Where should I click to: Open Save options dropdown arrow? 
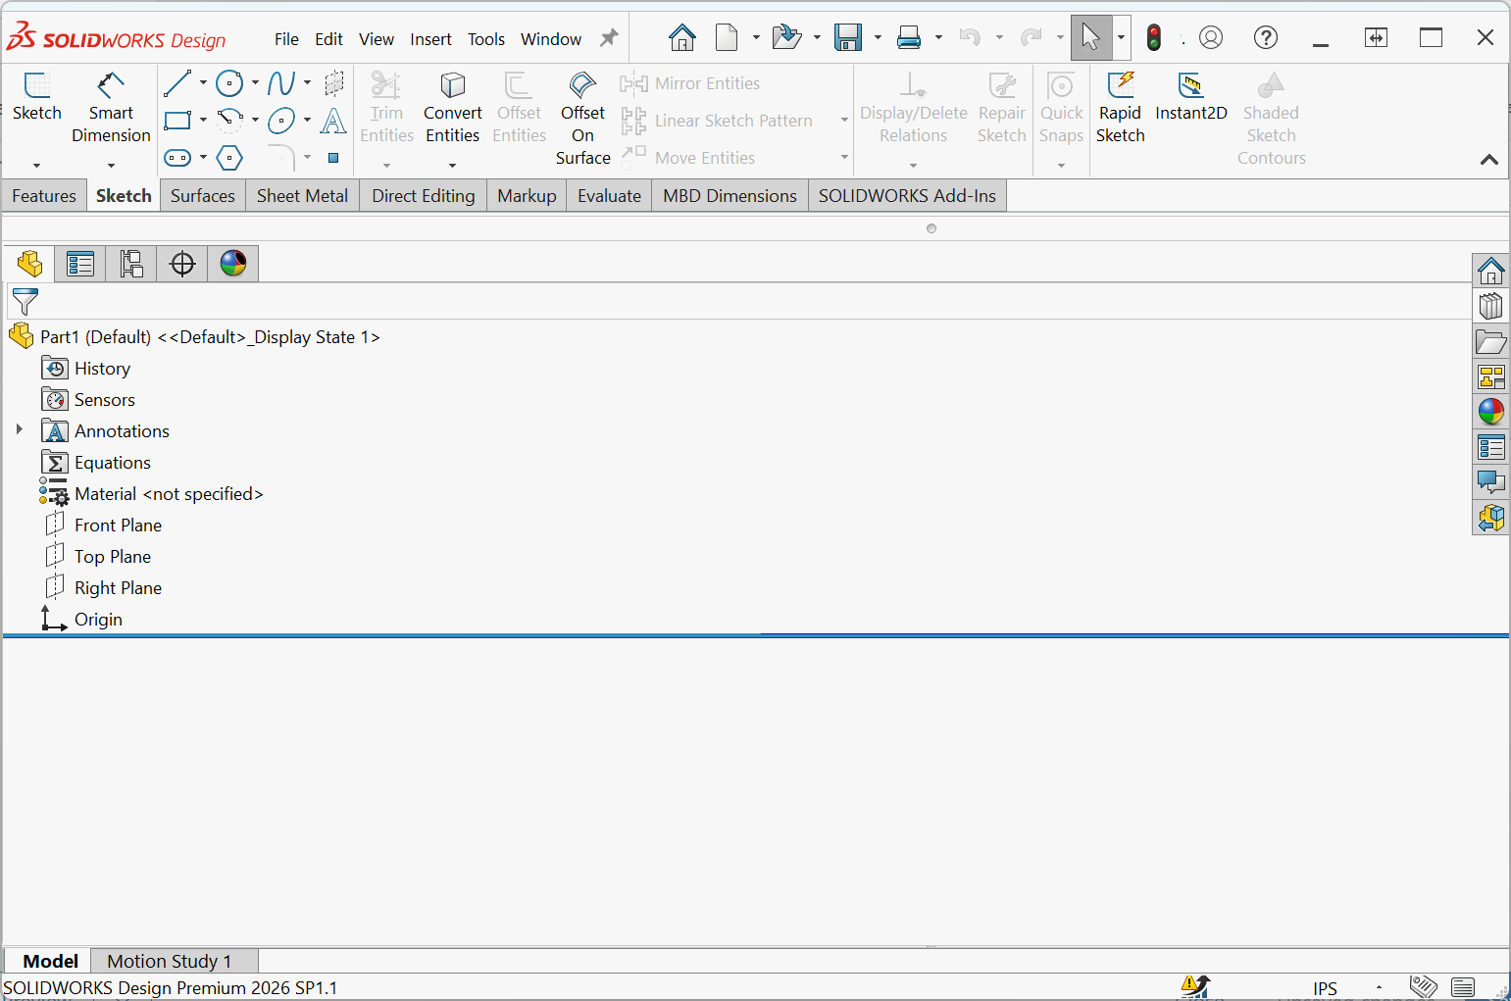(878, 38)
